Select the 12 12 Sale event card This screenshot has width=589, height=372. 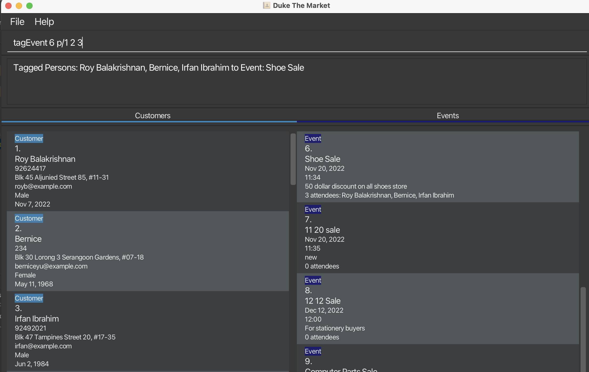[438, 309]
